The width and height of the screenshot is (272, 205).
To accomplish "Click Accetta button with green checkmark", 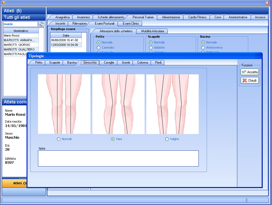I will click(x=250, y=72).
